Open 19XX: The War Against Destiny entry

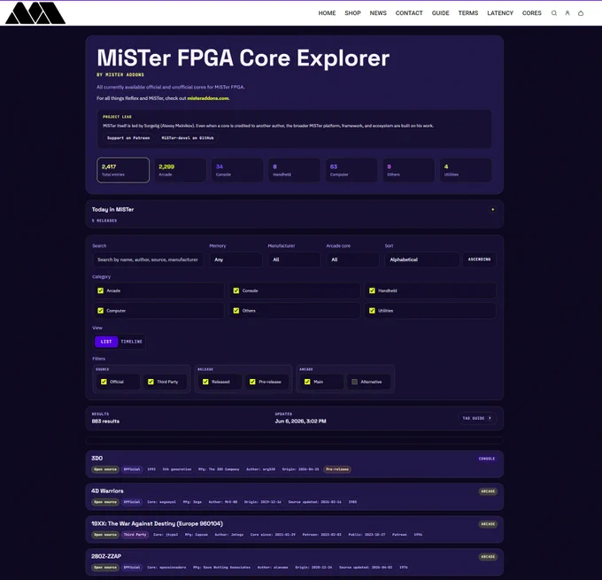(x=295, y=530)
